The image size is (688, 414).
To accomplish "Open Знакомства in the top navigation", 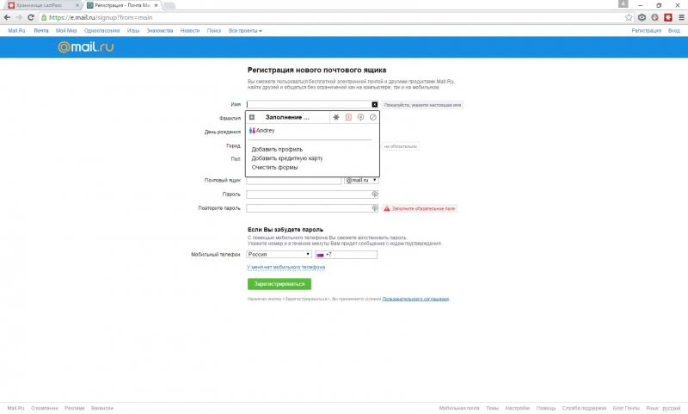I will coord(160,31).
